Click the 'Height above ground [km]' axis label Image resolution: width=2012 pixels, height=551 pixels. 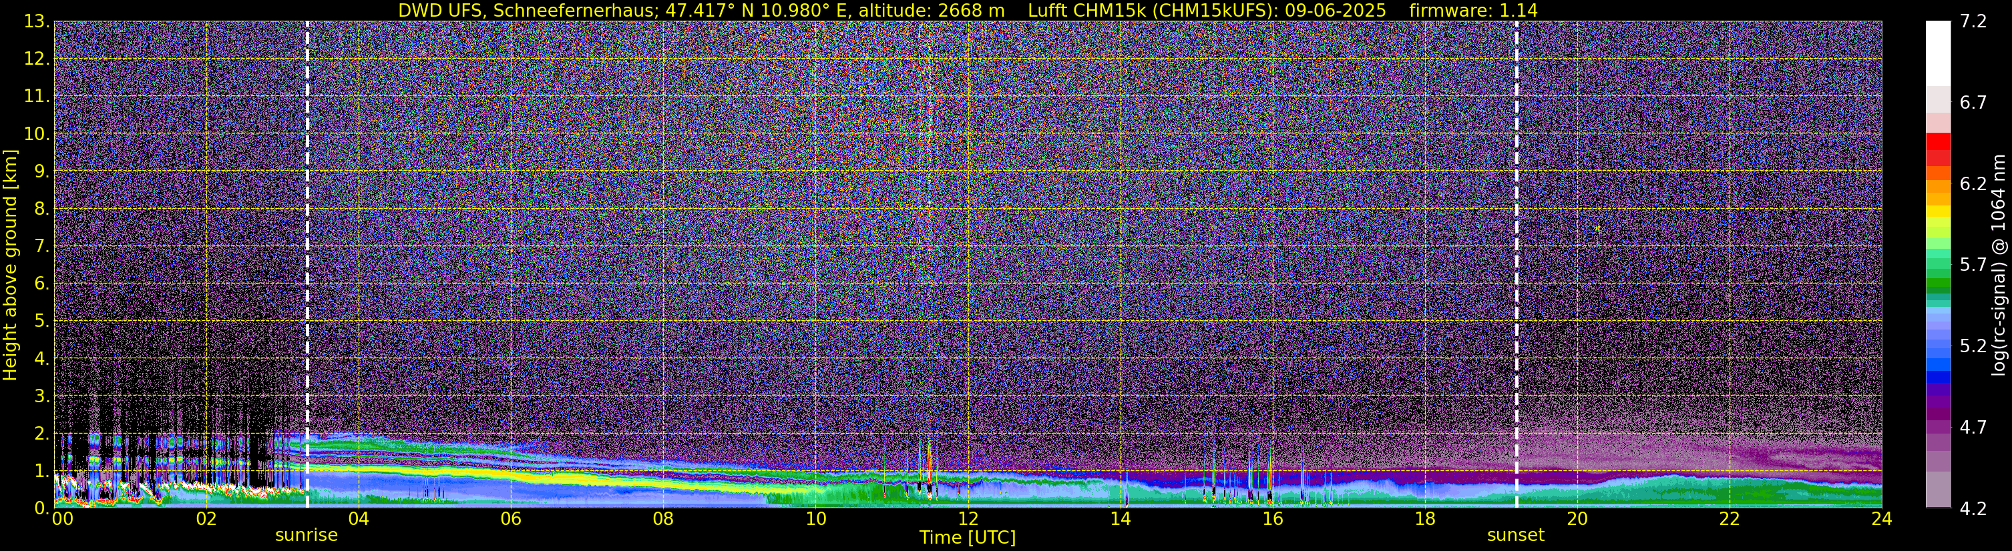click(10, 265)
